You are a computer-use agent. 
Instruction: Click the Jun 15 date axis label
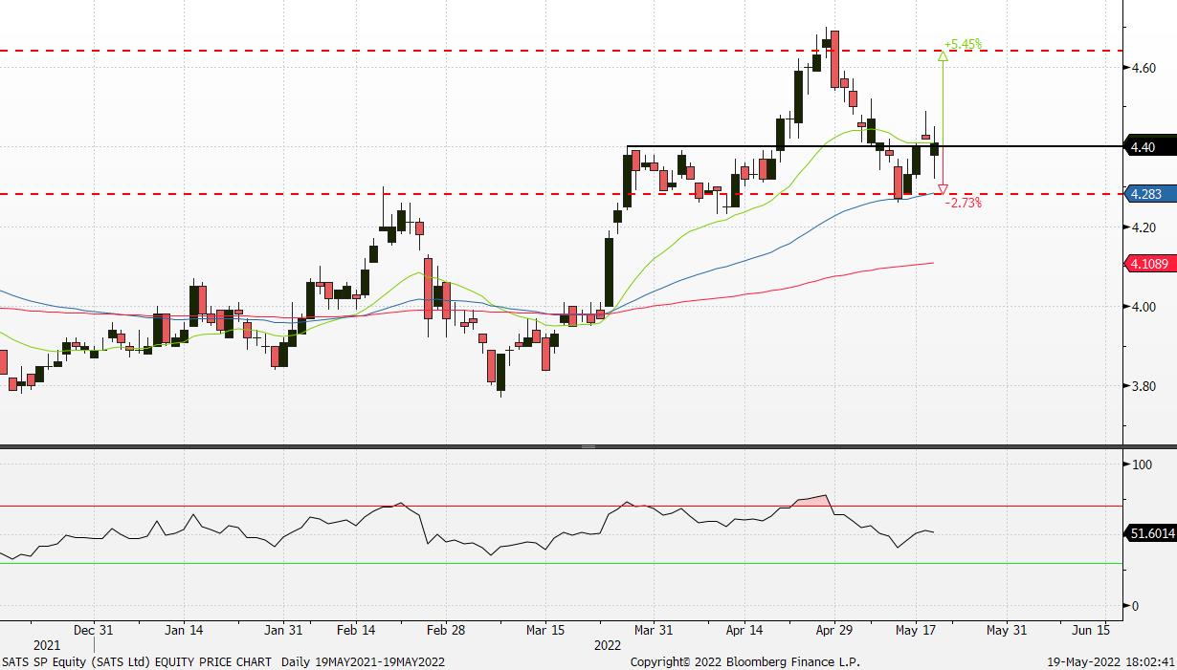(1091, 630)
